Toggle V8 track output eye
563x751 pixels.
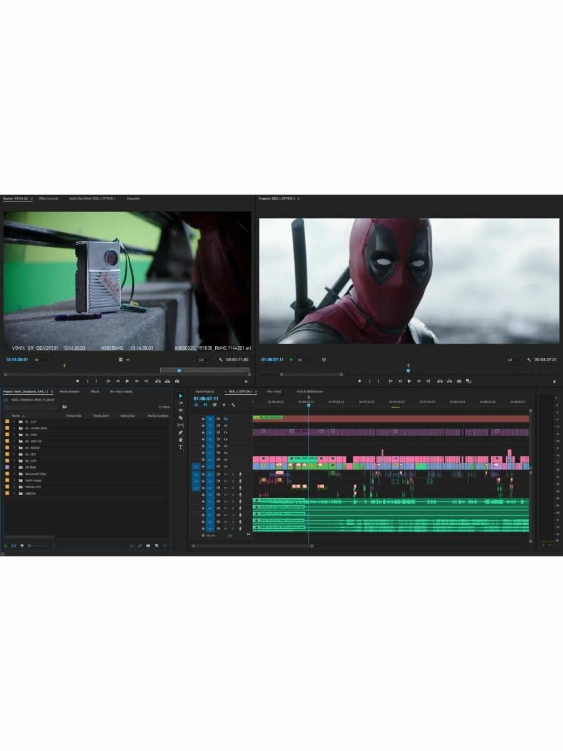tap(226, 419)
